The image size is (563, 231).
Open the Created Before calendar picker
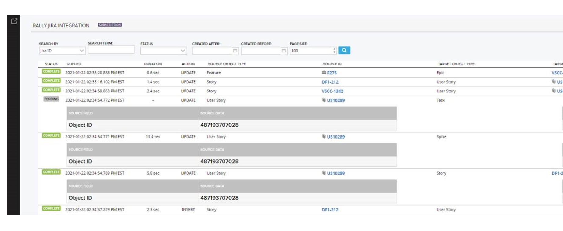click(284, 51)
